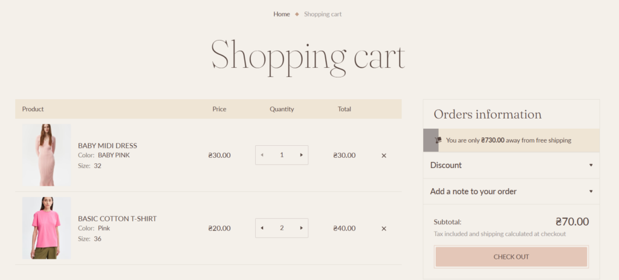Remove Baby Midi Dress from the cart

384,155
